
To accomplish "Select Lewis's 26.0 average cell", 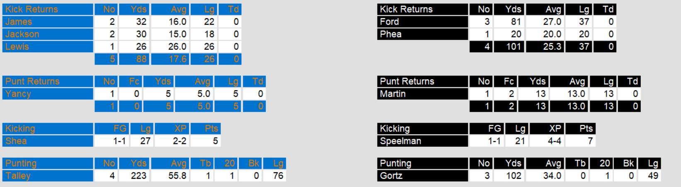I will coord(169,46).
